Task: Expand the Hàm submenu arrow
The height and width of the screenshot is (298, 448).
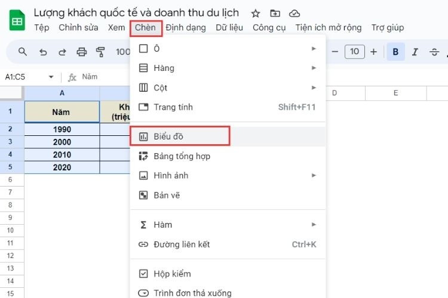Action: pyautogui.click(x=314, y=225)
